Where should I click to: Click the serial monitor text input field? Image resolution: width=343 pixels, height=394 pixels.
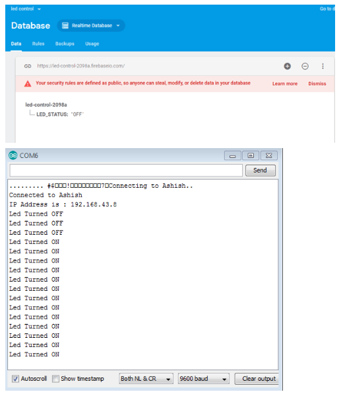pos(126,171)
